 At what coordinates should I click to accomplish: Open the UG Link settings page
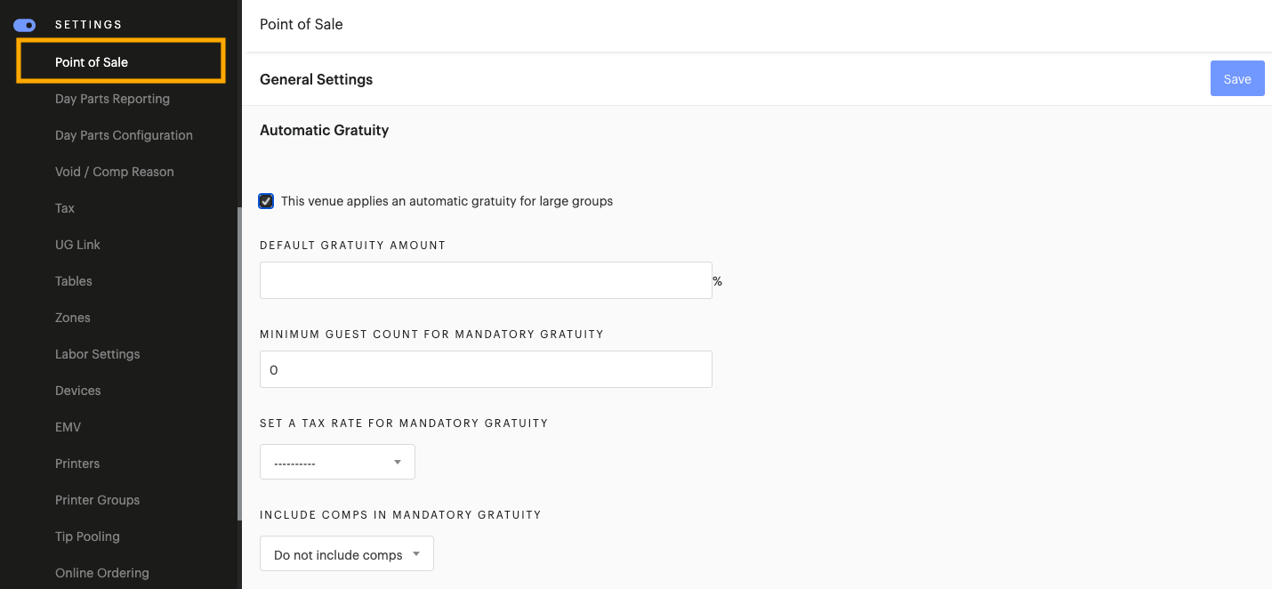pos(77,245)
